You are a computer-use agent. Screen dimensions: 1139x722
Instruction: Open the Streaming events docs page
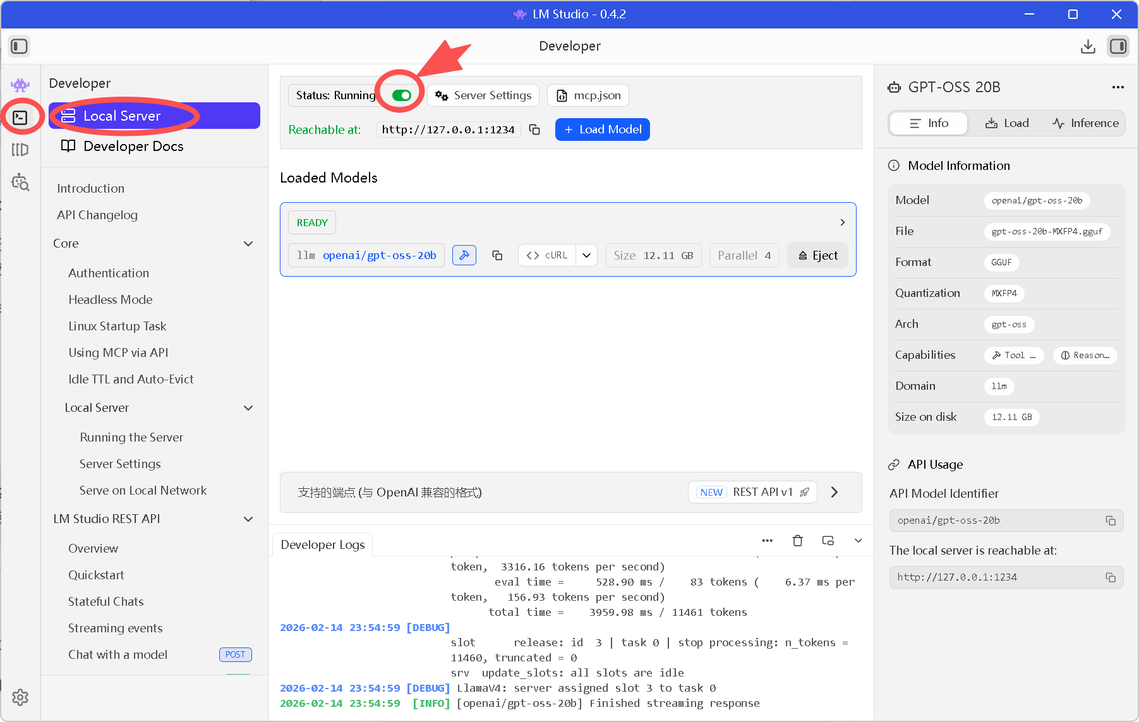point(116,628)
